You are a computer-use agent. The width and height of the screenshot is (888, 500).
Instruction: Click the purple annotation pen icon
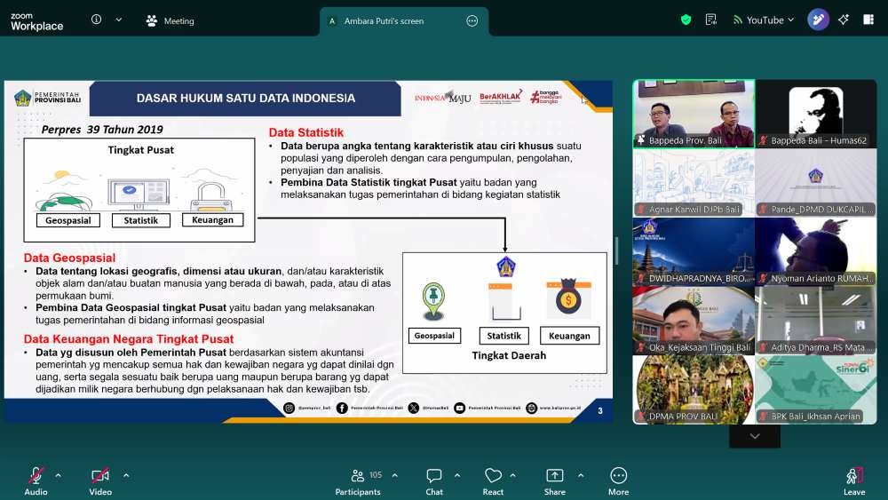click(x=818, y=20)
